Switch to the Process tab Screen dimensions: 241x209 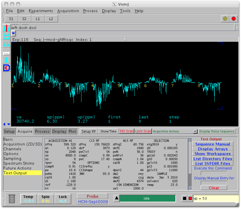point(42,132)
